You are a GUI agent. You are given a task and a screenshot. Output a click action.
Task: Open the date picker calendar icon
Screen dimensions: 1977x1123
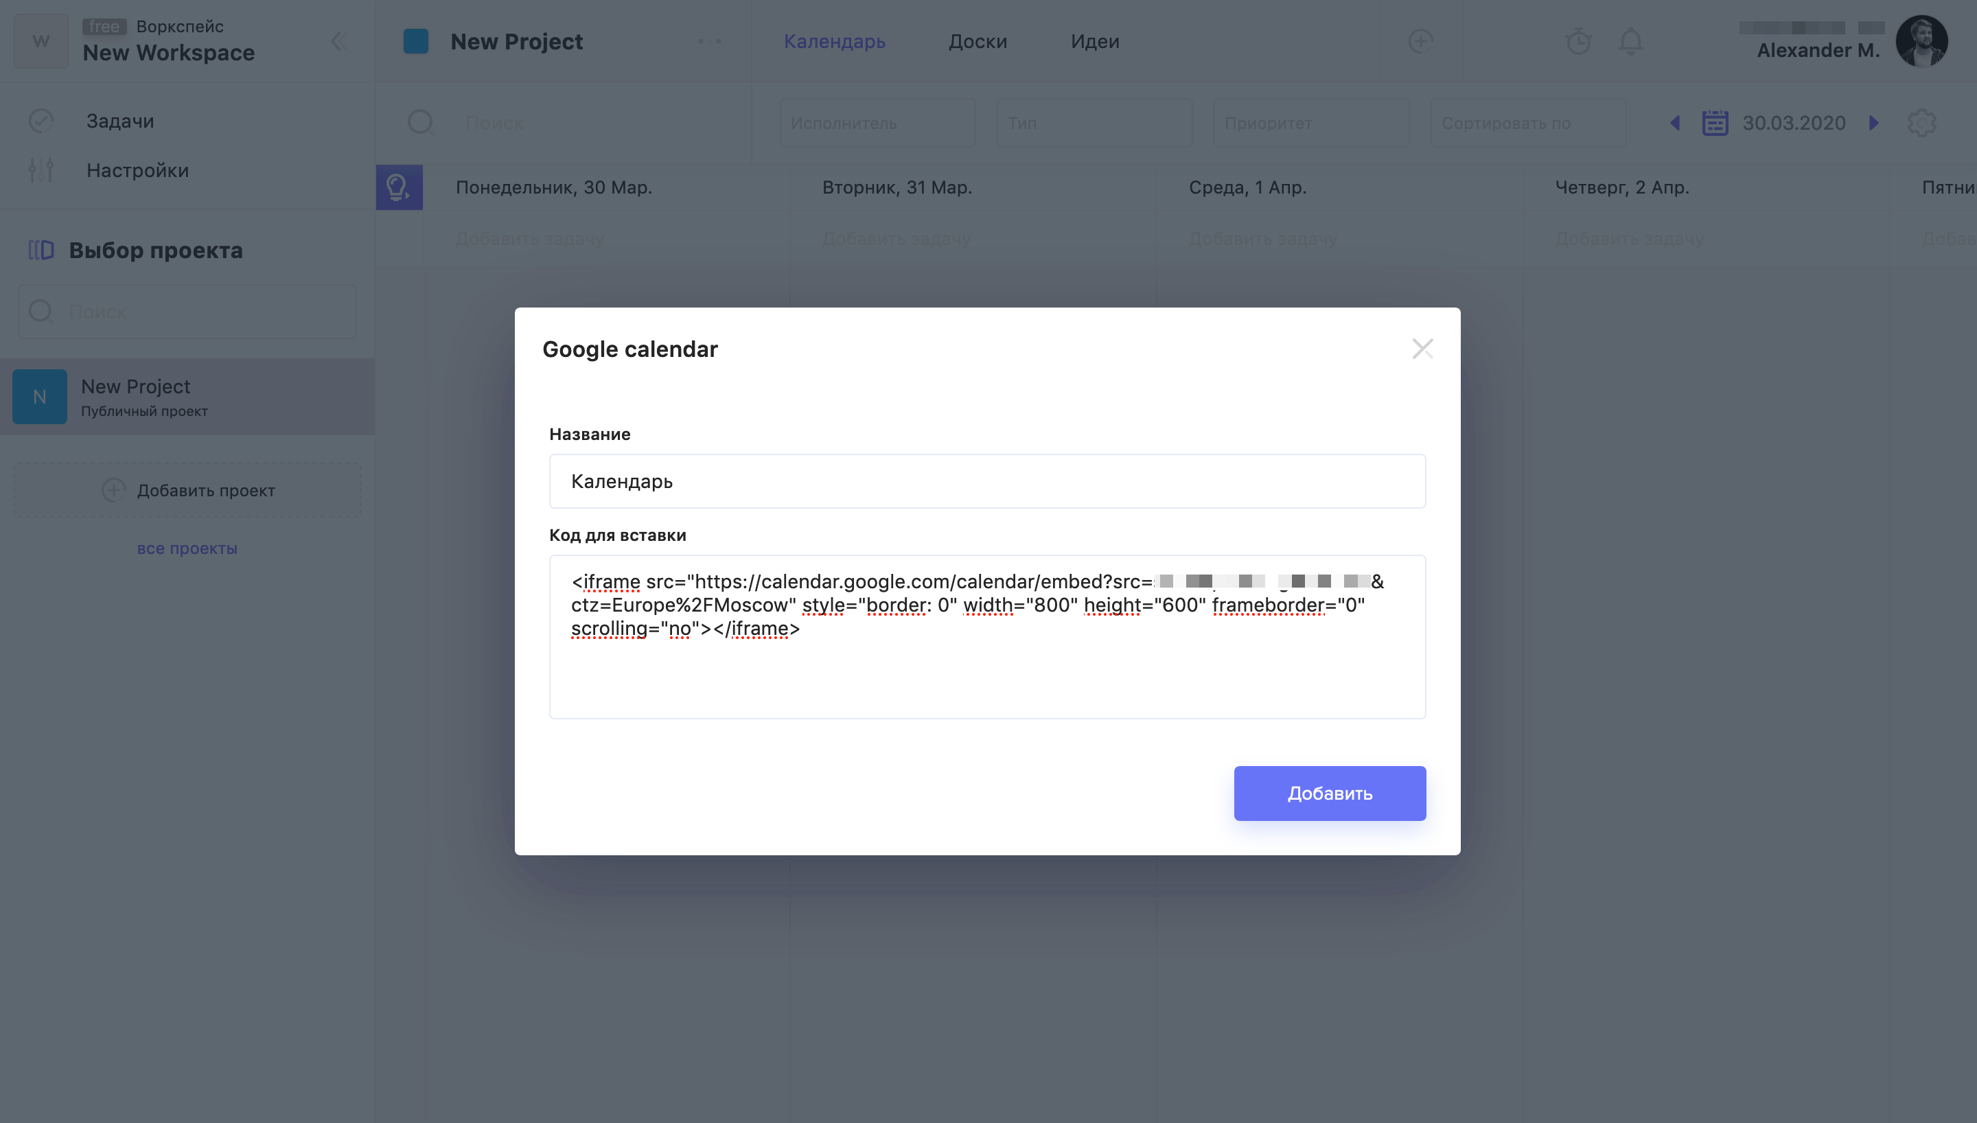pos(1715,123)
